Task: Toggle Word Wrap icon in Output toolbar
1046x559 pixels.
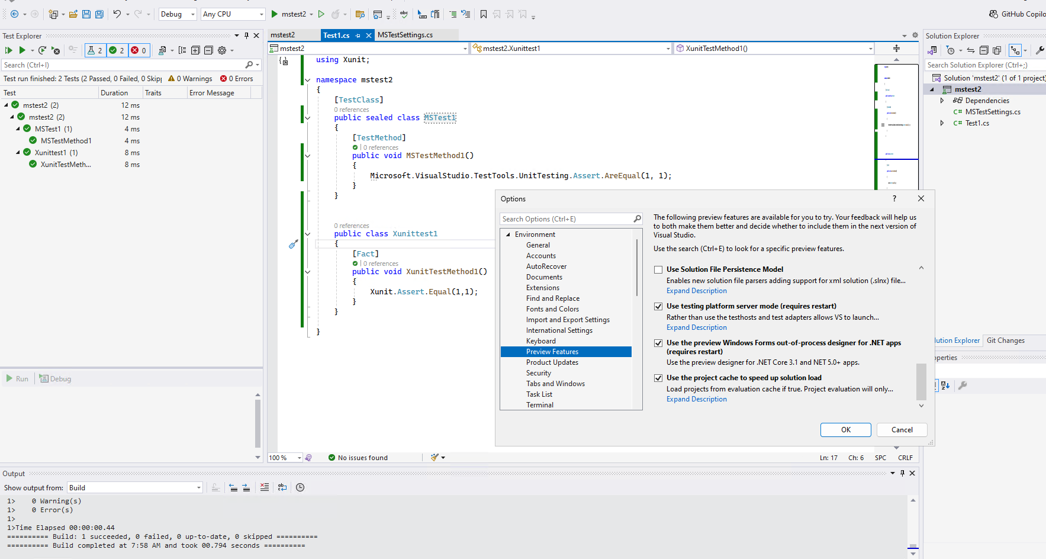Action: (x=282, y=487)
